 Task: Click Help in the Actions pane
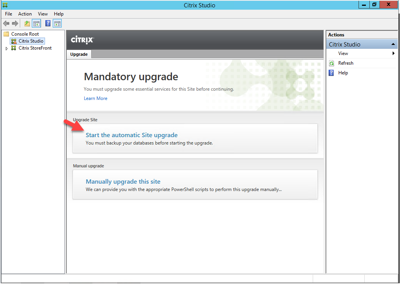[x=343, y=73]
